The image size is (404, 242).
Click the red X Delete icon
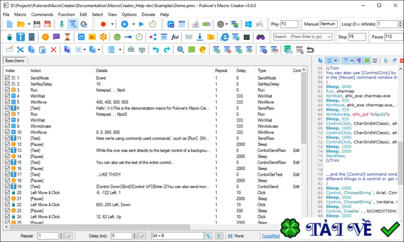coord(54,49)
